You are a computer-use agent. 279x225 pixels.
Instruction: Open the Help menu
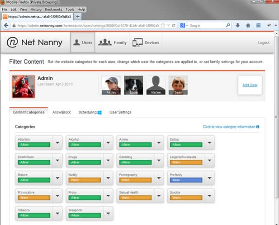pos(81,9)
